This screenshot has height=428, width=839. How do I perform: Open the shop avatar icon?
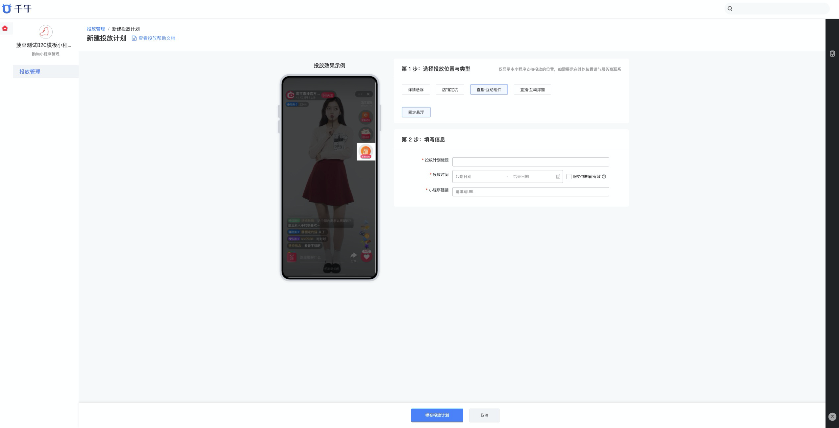tap(45, 32)
